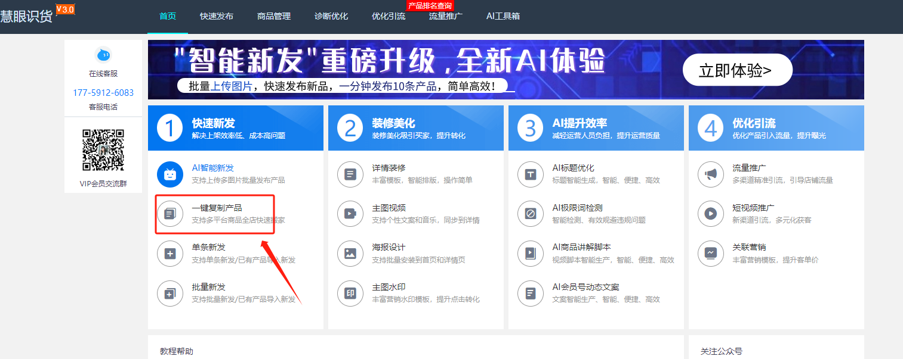903x359 pixels.
Task: Click the red 产品排名查询 badge
Action: click(430, 5)
